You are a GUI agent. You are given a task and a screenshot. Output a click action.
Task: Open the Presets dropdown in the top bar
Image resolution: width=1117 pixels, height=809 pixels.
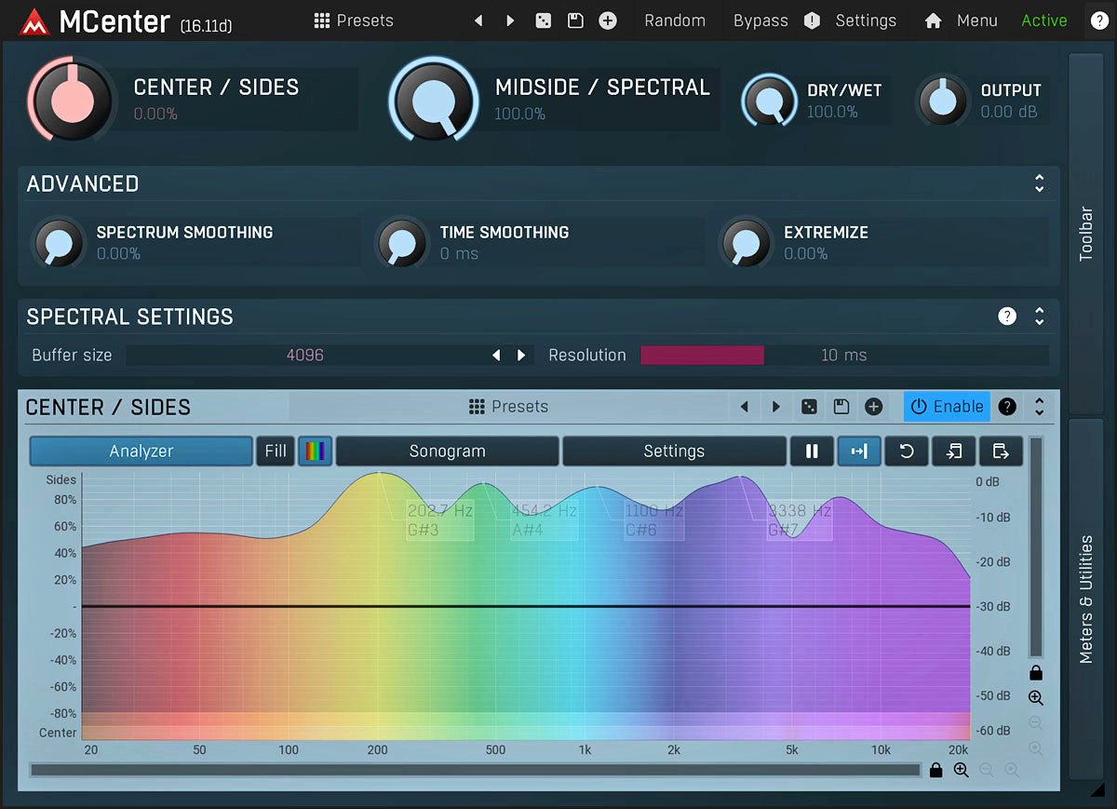pos(354,20)
